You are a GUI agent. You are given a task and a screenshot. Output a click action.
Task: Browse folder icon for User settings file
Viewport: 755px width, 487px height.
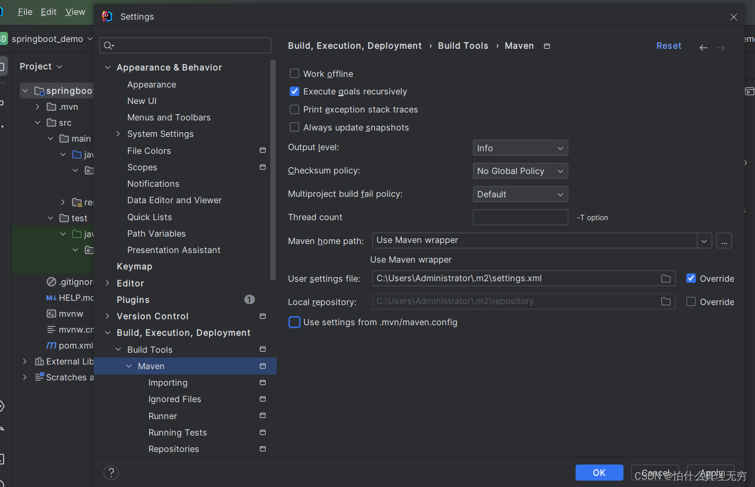click(666, 279)
